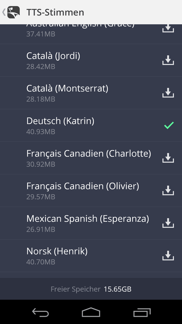Viewport: 182px width, 324px height.
Task: Select Català (Jordi) list entry
Action: (x=91, y=60)
